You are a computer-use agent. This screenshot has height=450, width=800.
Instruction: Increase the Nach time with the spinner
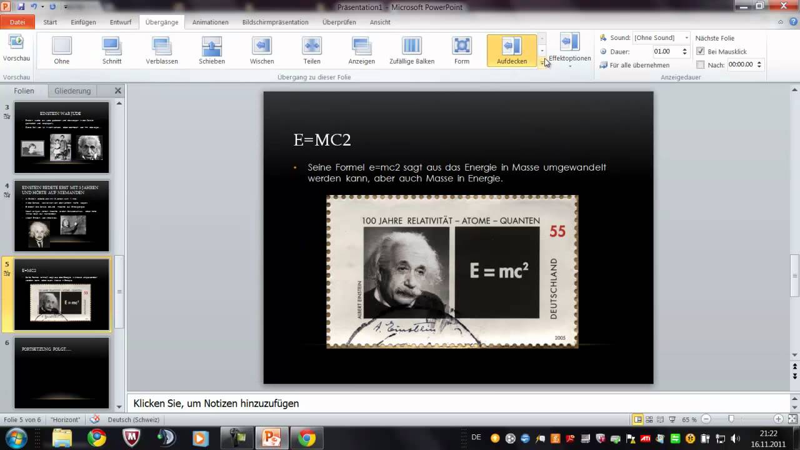759,62
